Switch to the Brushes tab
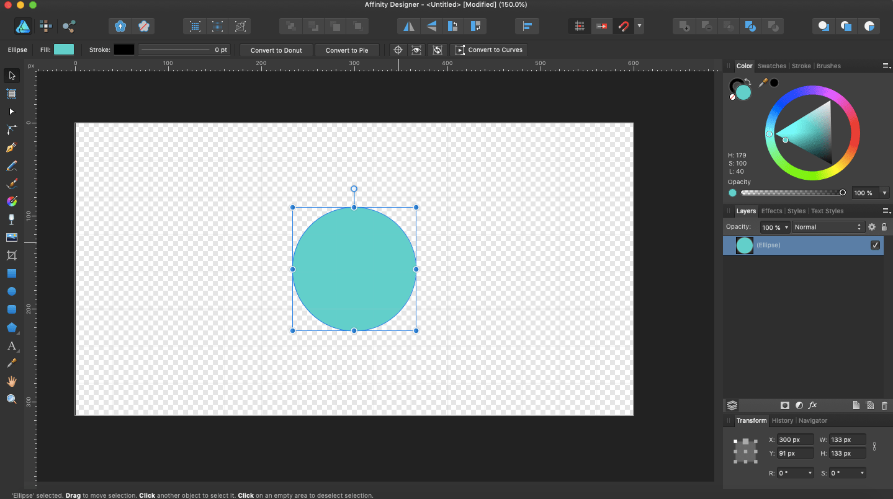This screenshot has height=499, width=893. coord(828,66)
